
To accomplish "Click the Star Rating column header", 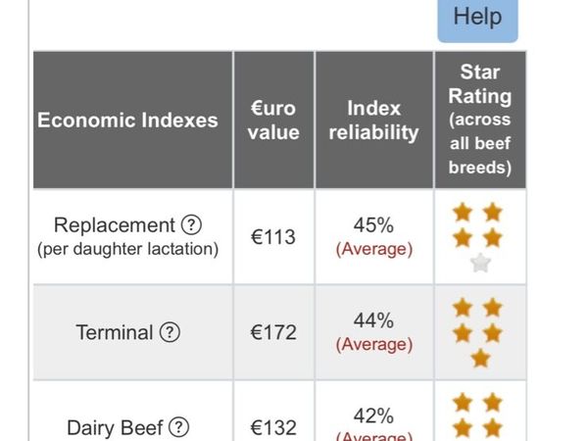I will click(x=479, y=121).
